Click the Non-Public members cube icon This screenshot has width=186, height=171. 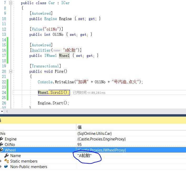6,167
